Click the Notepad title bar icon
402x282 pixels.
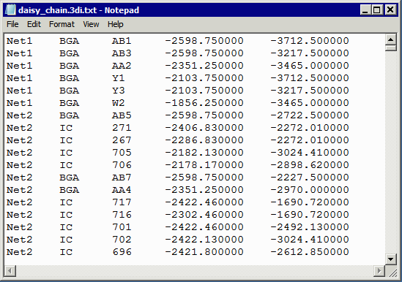point(10,10)
